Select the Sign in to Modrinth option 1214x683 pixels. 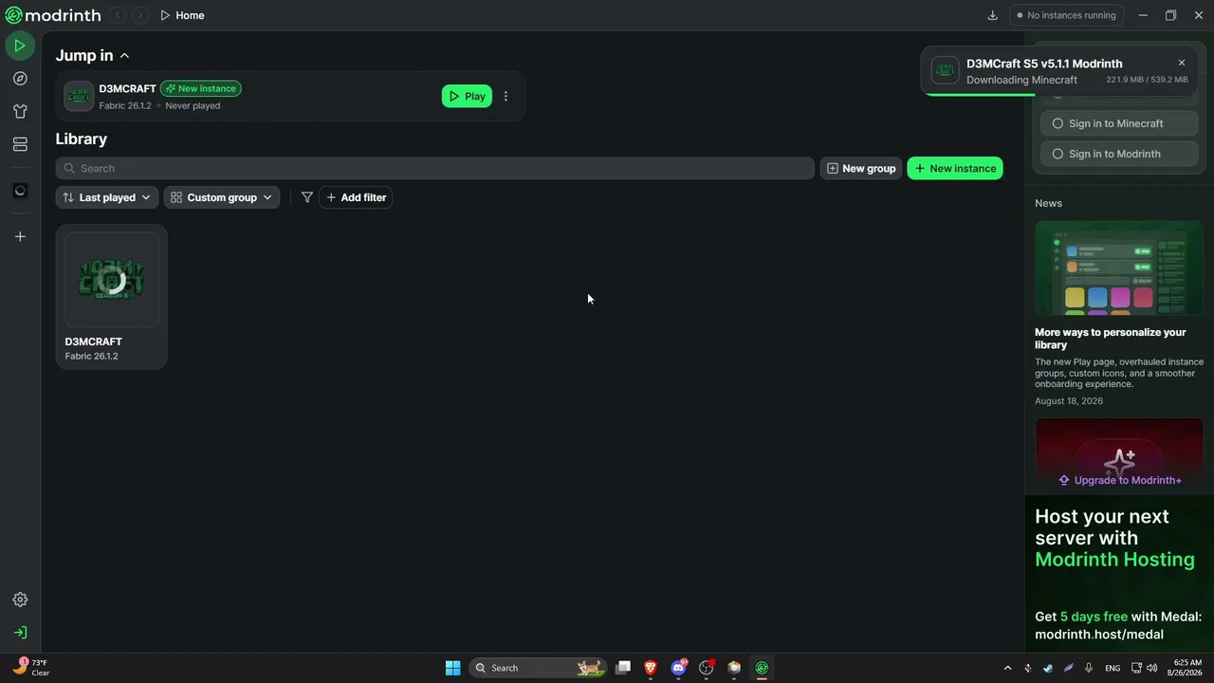pos(1119,154)
